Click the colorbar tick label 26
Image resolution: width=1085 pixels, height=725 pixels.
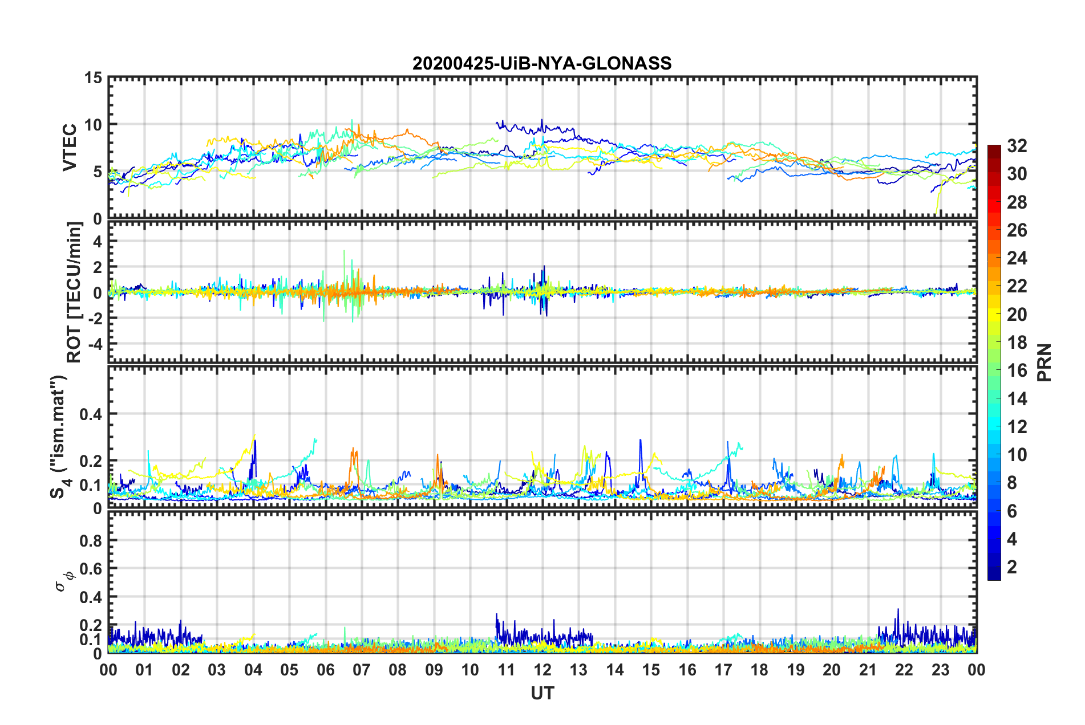pos(1017,230)
